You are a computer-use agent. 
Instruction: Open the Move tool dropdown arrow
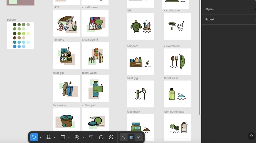41,137
